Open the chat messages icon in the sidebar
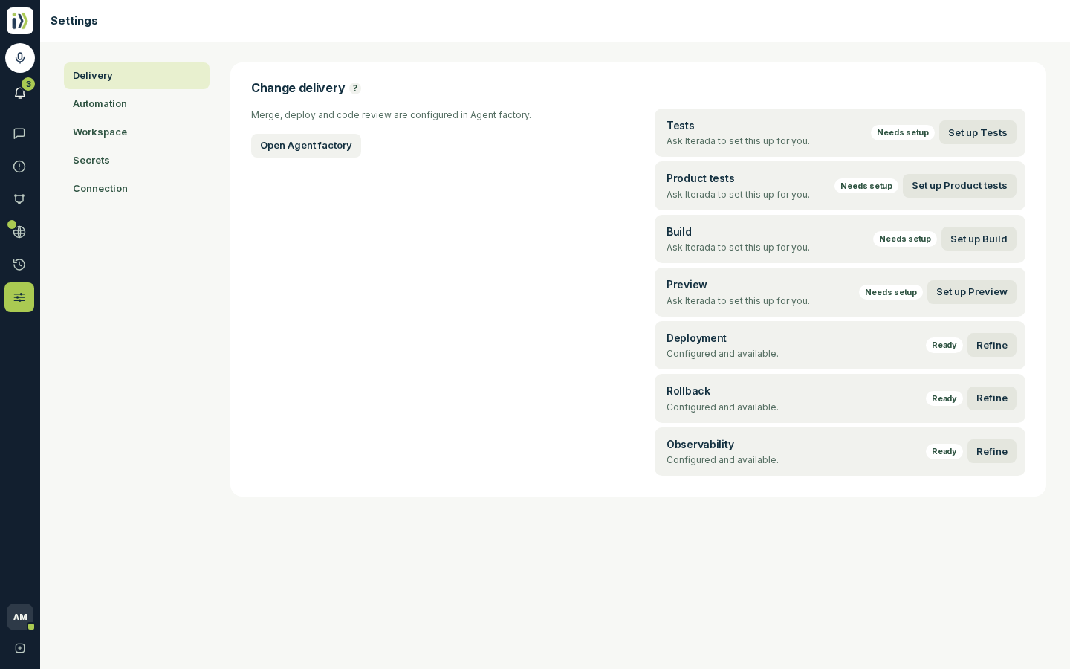Viewport: 1070px width, 669px height. pos(19,134)
